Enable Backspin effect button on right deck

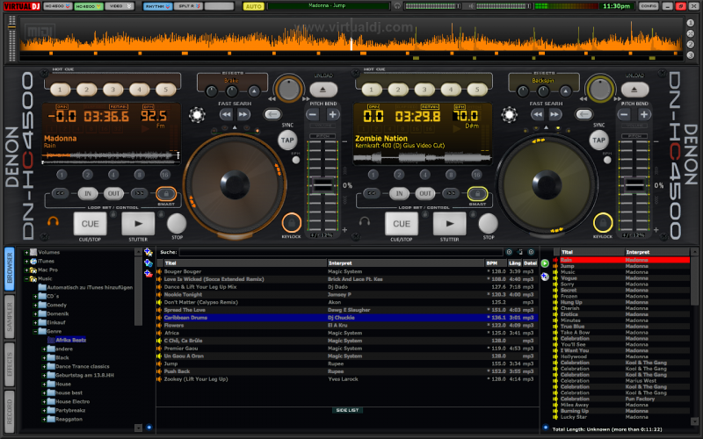(566, 91)
